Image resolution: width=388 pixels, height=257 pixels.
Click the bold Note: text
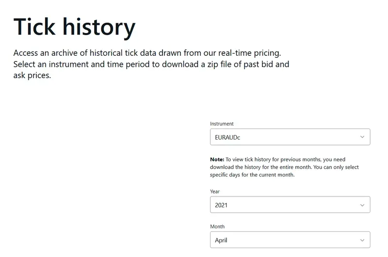click(x=217, y=160)
